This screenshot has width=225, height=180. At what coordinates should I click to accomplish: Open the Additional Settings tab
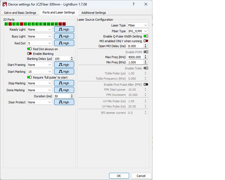[x=94, y=13]
